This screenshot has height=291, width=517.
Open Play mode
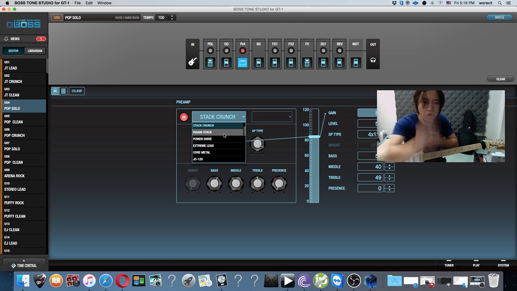coord(476,265)
